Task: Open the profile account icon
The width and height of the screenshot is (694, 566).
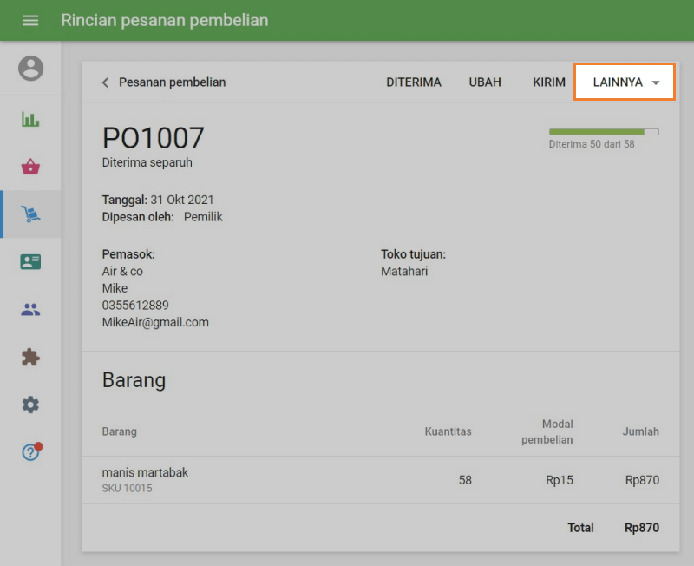Action: (x=30, y=69)
